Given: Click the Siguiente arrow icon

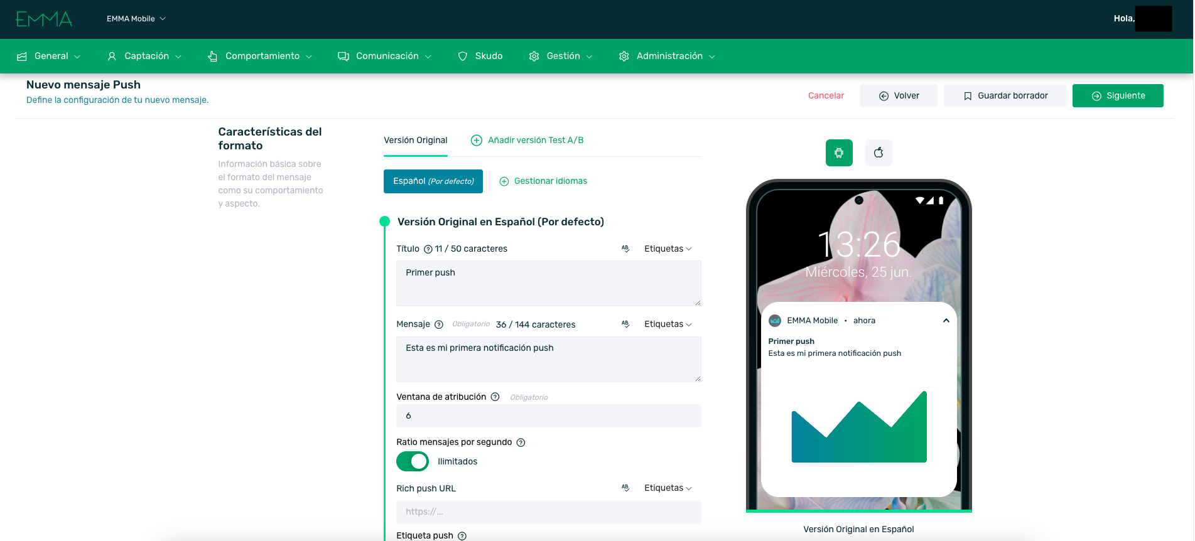Looking at the screenshot, I should 1096,96.
